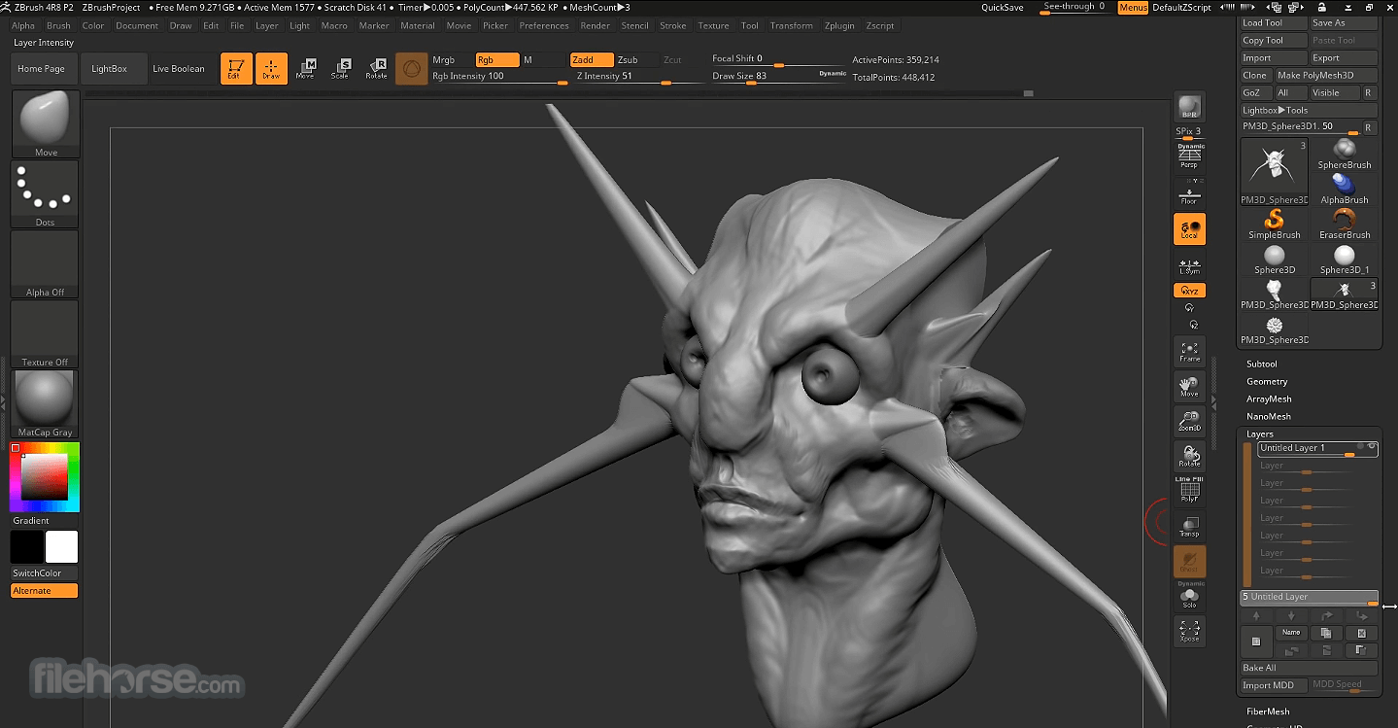Choose the EraserBrush tool icon

pyautogui.click(x=1345, y=224)
